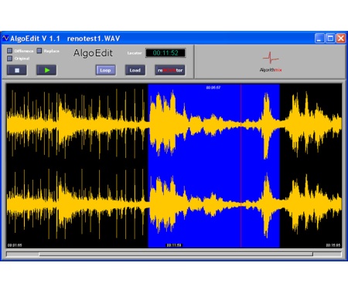This screenshot has height=293, width=348.
Task: Click the 00:01:65 start time label
Action: coord(15,245)
